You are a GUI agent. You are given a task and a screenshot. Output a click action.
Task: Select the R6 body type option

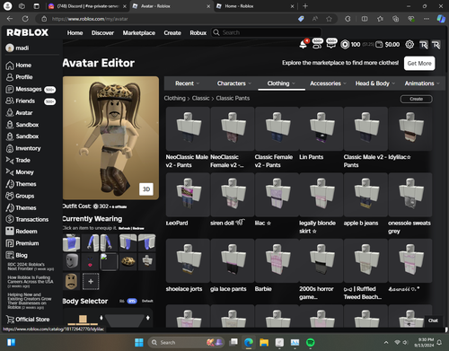click(122, 301)
